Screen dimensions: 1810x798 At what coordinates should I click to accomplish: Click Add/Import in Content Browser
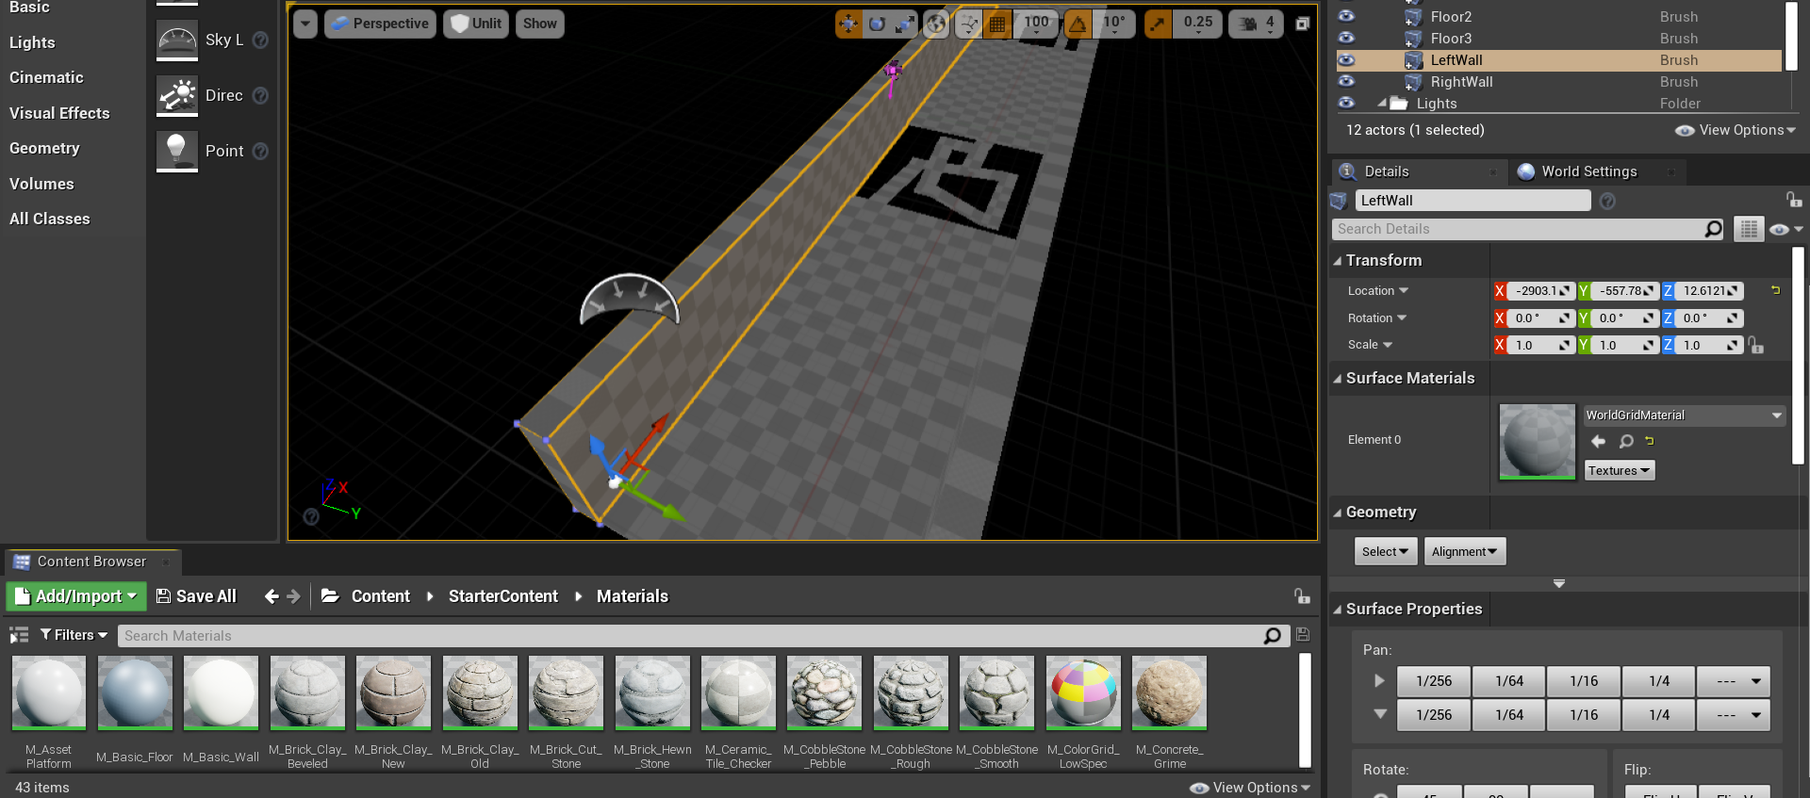[x=76, y=596]
